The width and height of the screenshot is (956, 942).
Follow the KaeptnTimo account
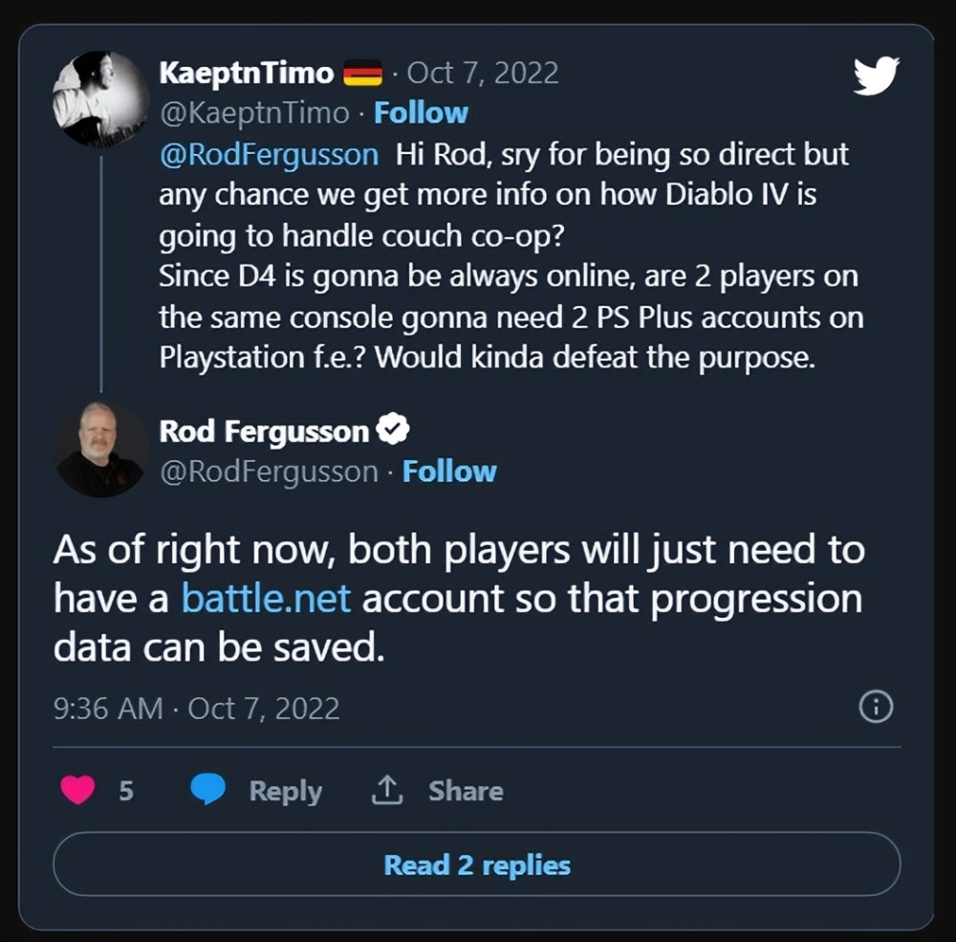pos(421,113)
